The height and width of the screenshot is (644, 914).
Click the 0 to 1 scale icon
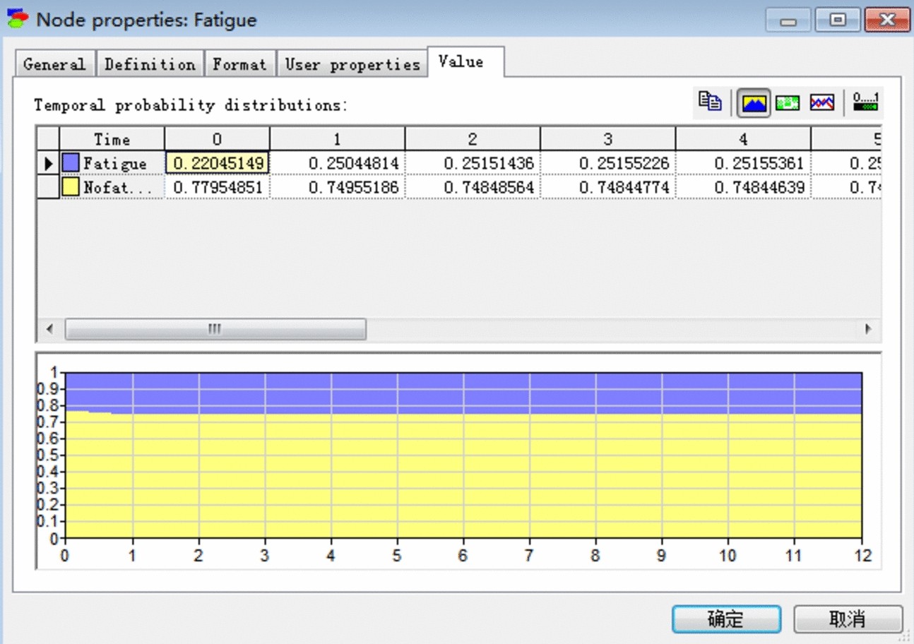(x=865, y=103)
